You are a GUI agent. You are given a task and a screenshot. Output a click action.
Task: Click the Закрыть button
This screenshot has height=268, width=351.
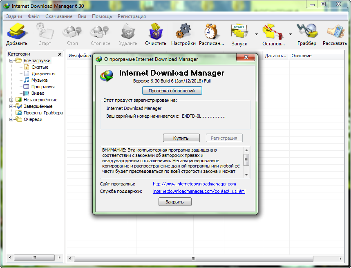[x=175, y=202]
